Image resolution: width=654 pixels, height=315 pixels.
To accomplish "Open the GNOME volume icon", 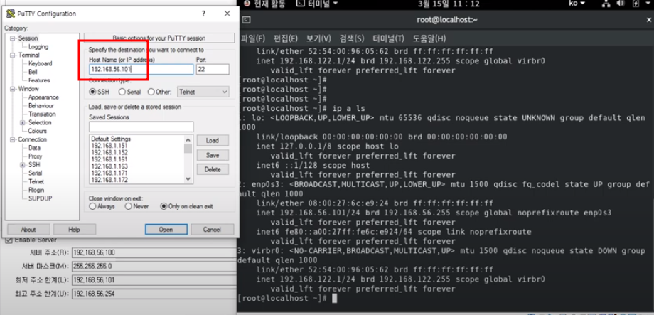I will 621,4.
